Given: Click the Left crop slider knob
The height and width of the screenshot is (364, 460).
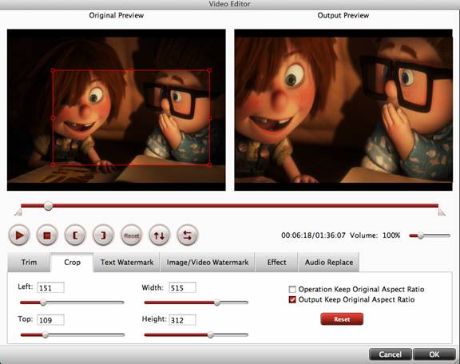Looking at the screenshot, I should pyautogui.click(x=43, y=303).
